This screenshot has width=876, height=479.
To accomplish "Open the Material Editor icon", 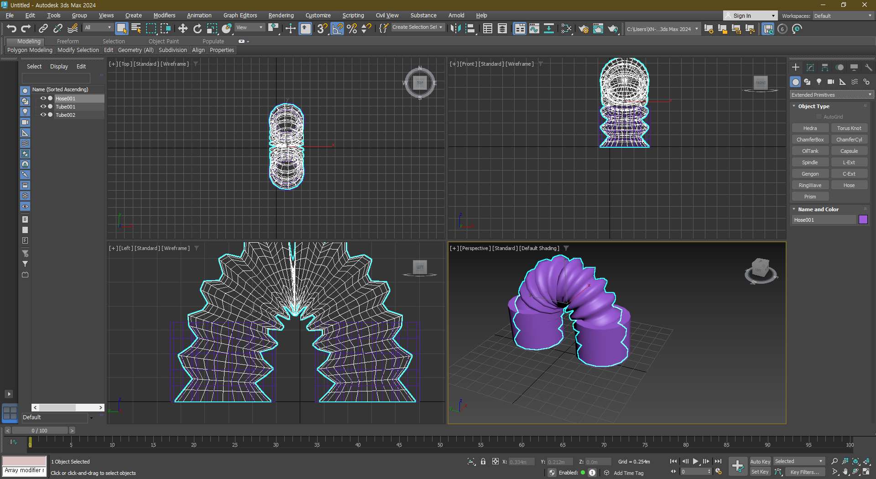I will 566,29.
